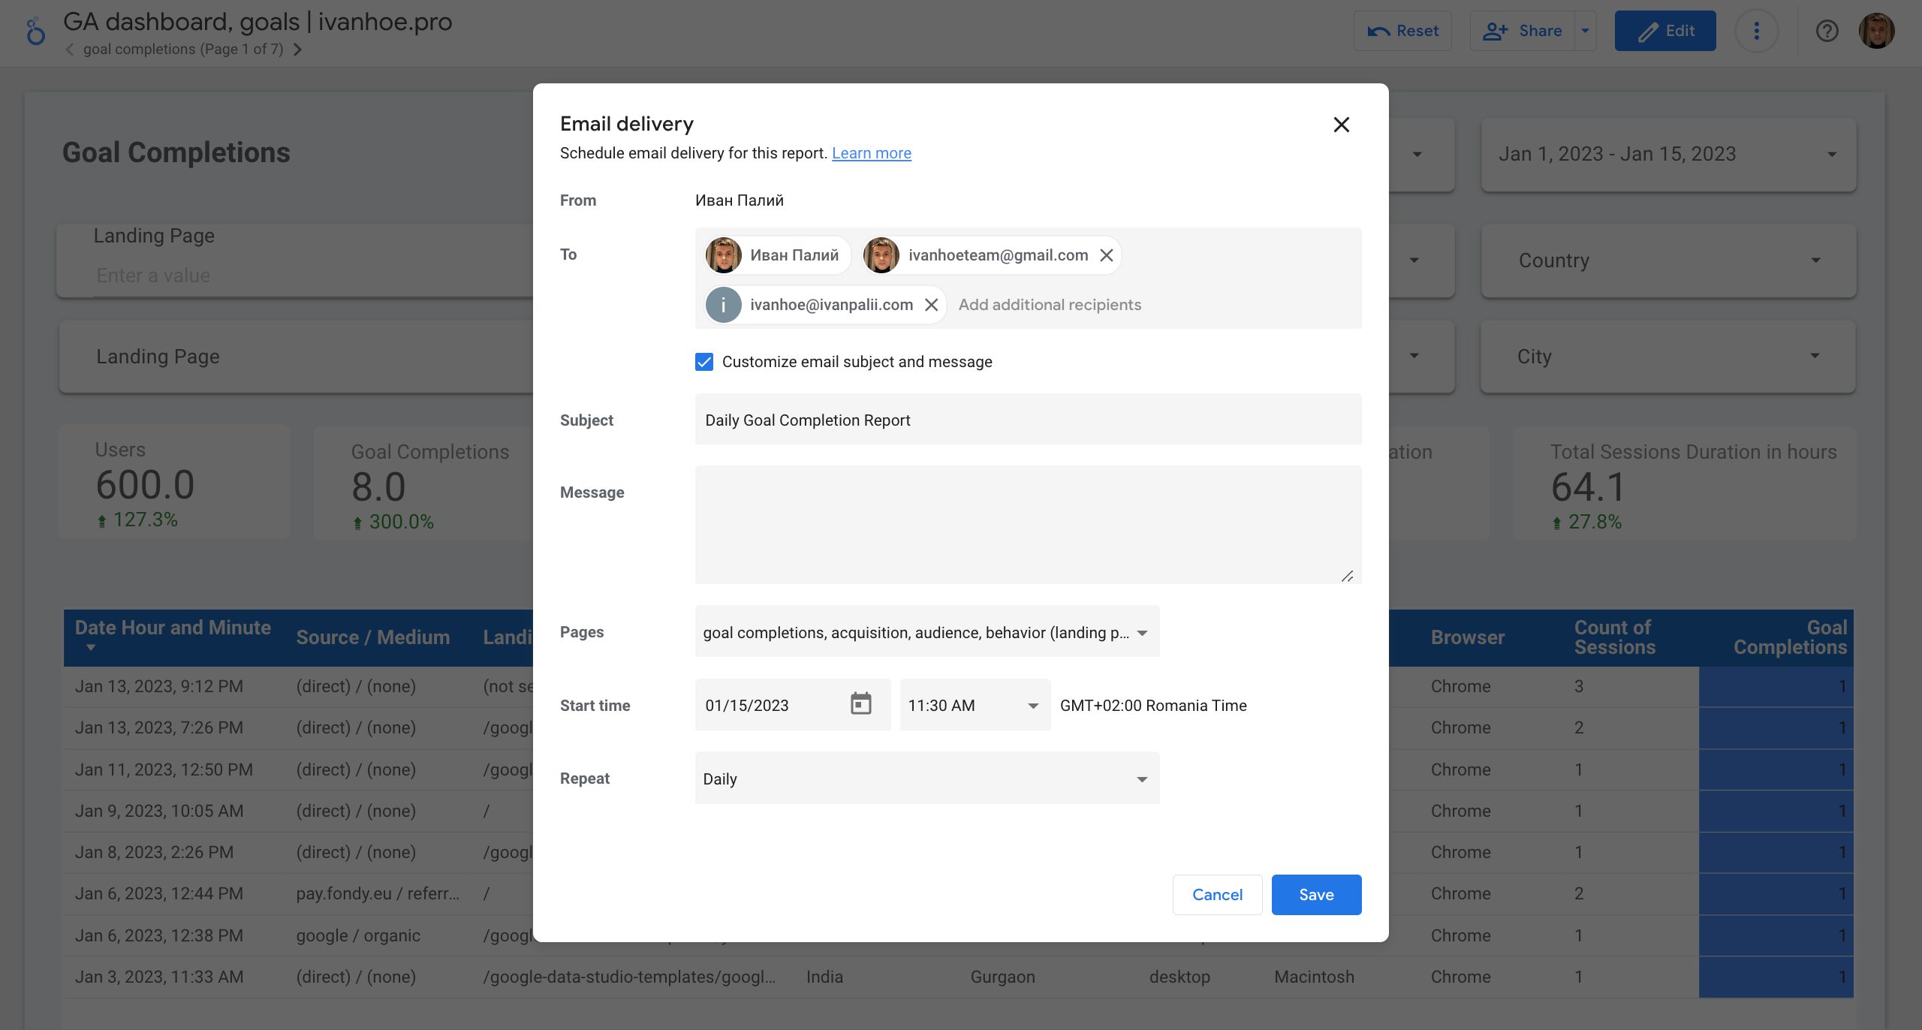Expand Share button dropdown arrow
Screen dimensions: 1922x1030
[x=1585, y=31]
